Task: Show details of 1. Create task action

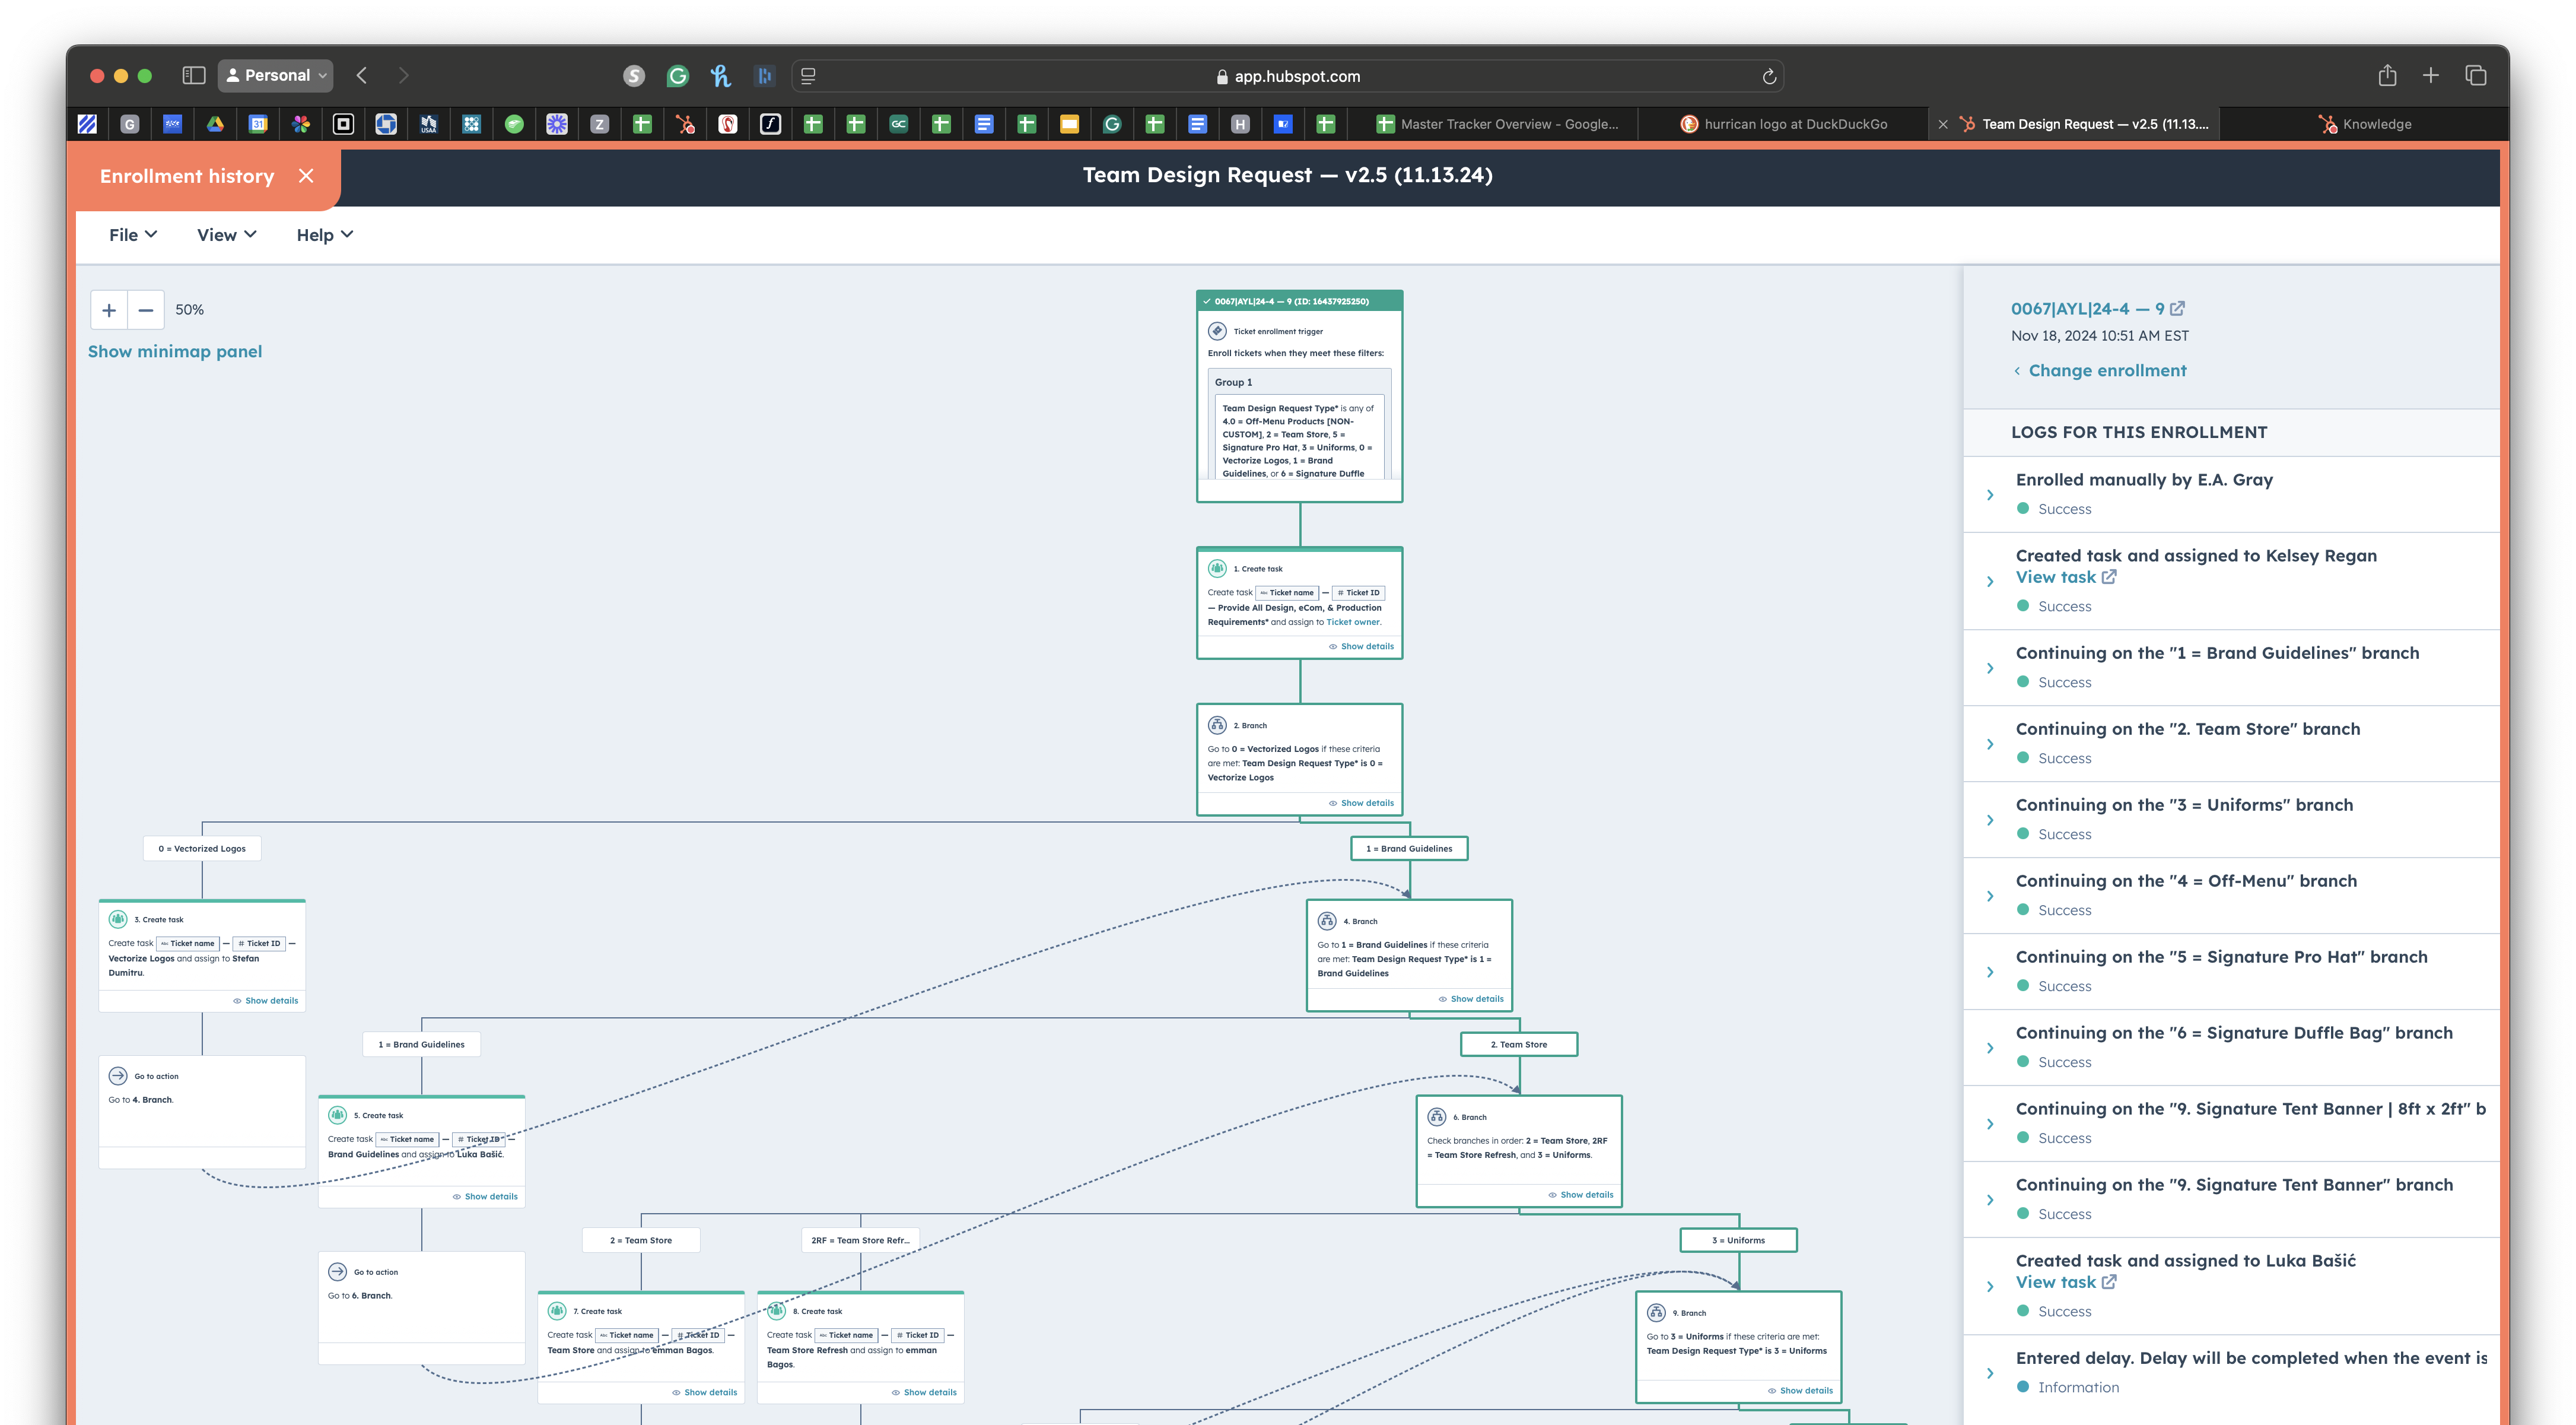Action: point(1361,646)
